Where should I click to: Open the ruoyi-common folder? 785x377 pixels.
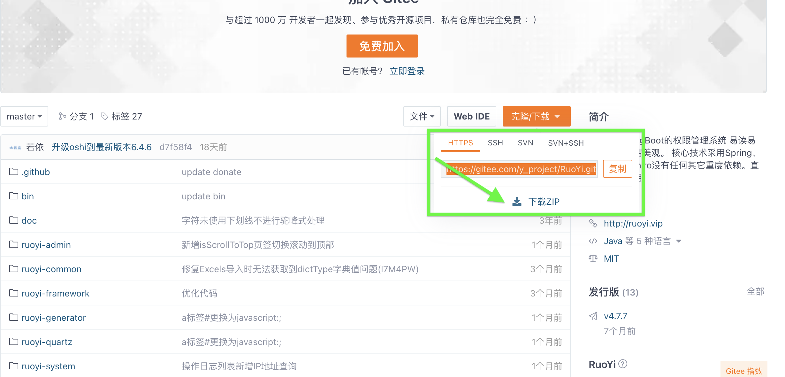(x=51, y=269)
